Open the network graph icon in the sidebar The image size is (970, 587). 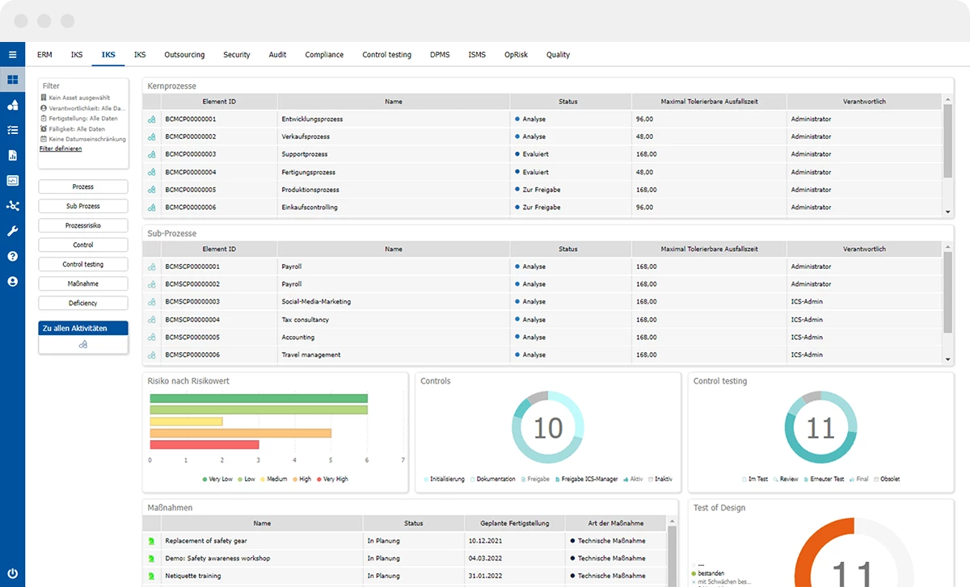(12, 206)
